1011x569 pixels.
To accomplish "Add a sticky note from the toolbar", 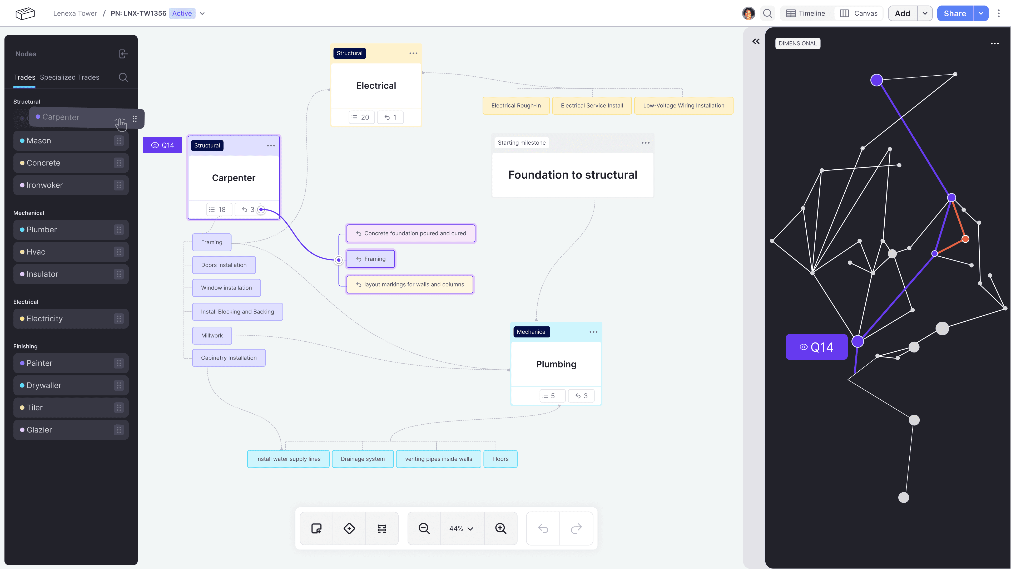I will point(316,528).
